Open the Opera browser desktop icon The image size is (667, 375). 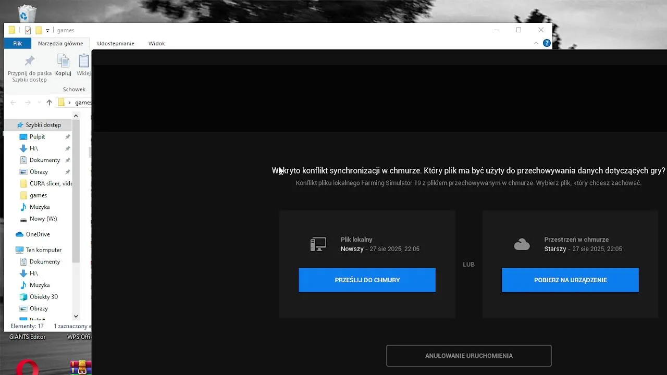27,367
